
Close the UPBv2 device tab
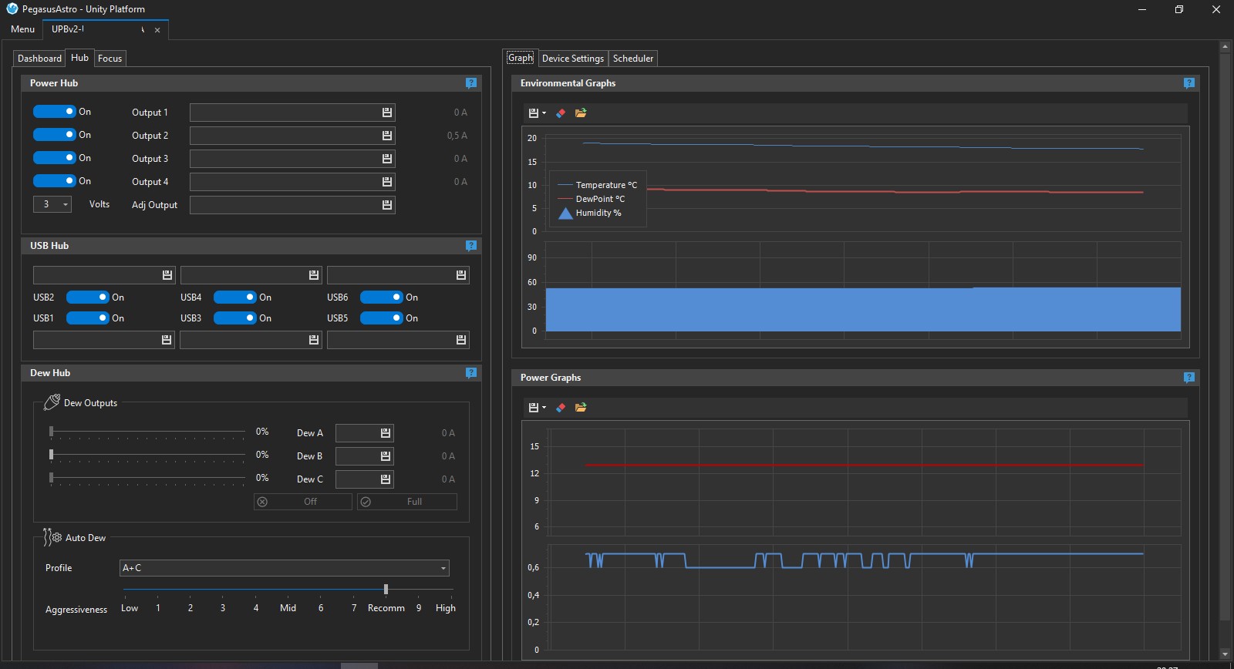pos(157,30)
